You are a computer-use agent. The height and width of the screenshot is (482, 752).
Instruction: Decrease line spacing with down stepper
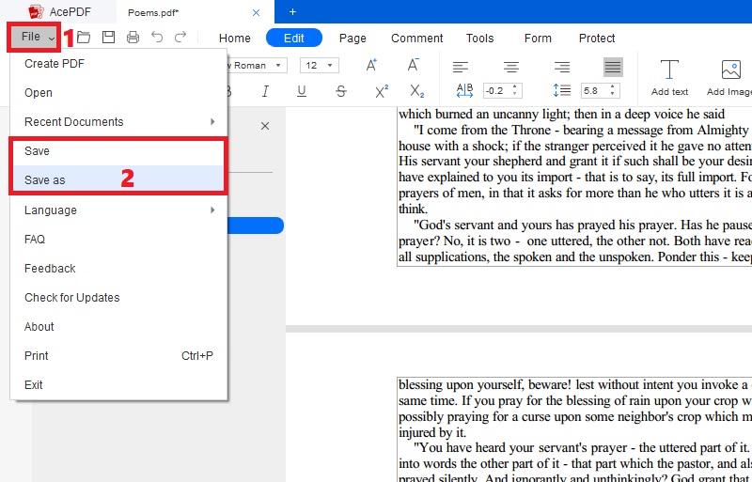point(613,94)
